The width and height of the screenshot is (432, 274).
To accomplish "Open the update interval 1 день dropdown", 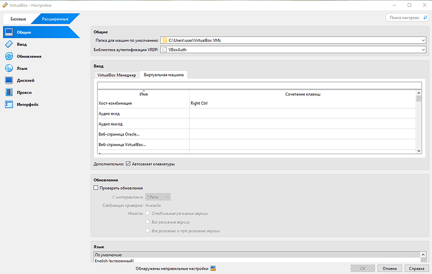I will 158,197.
